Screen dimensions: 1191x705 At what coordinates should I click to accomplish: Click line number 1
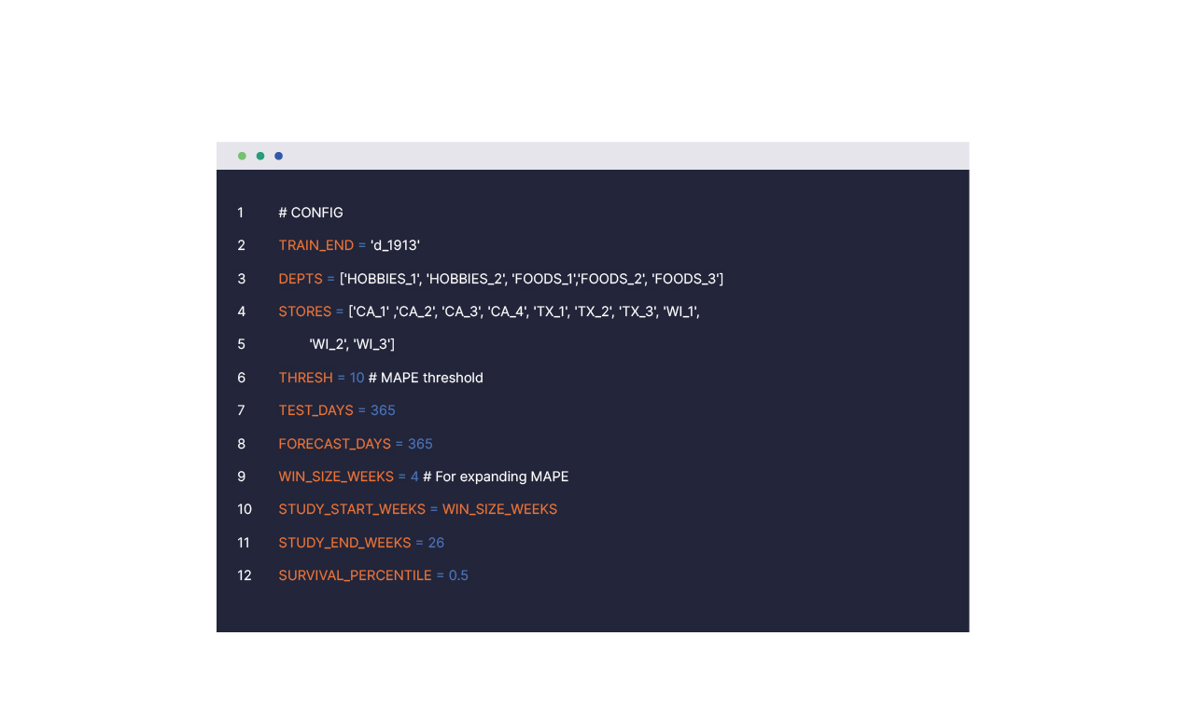pyautogui.click(x=240, y=213)
